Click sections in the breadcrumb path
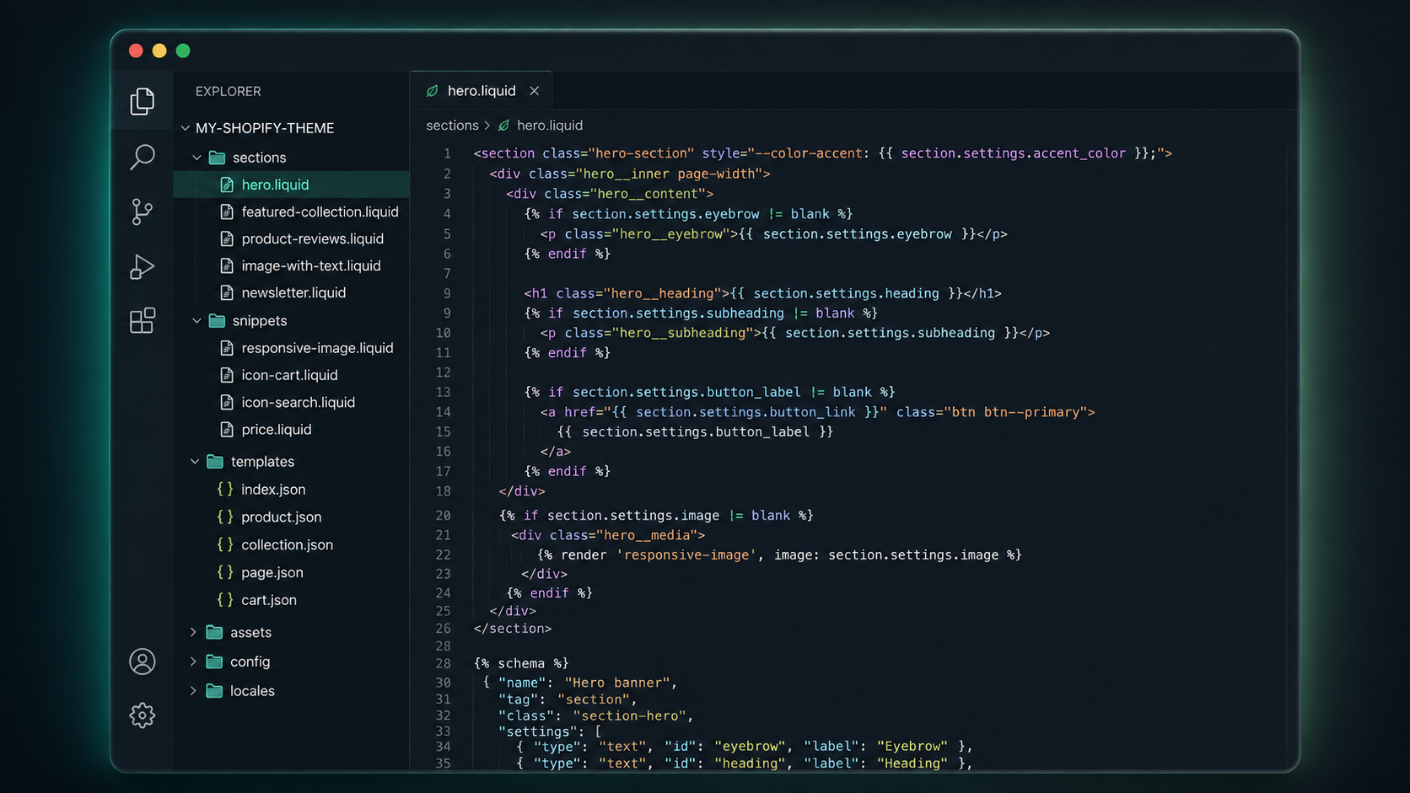The width and height of the screenshot is (1410, 793). 452,126
